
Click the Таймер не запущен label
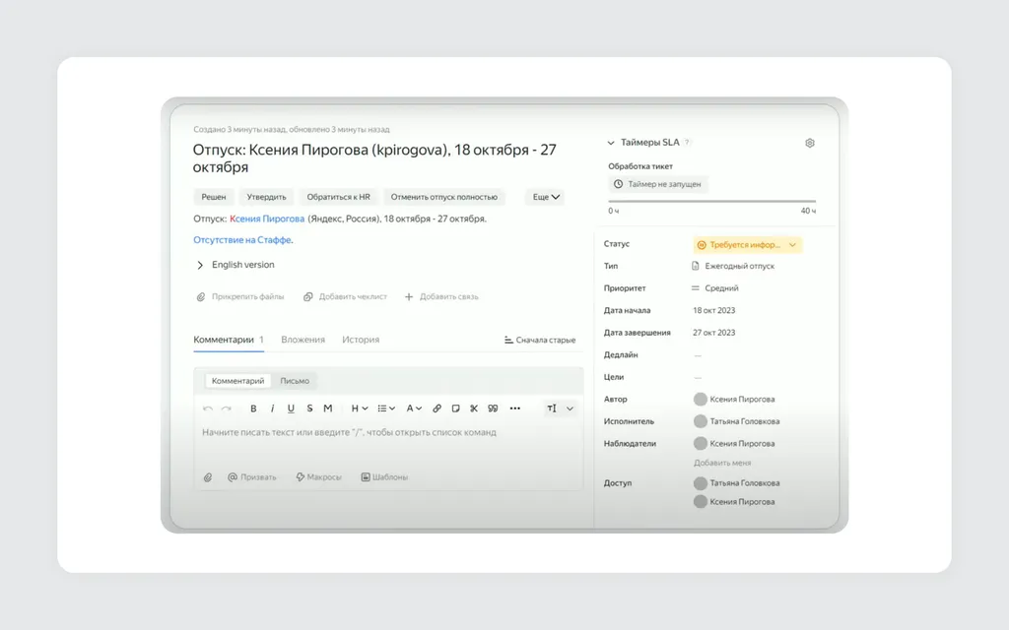click(664, 184)
